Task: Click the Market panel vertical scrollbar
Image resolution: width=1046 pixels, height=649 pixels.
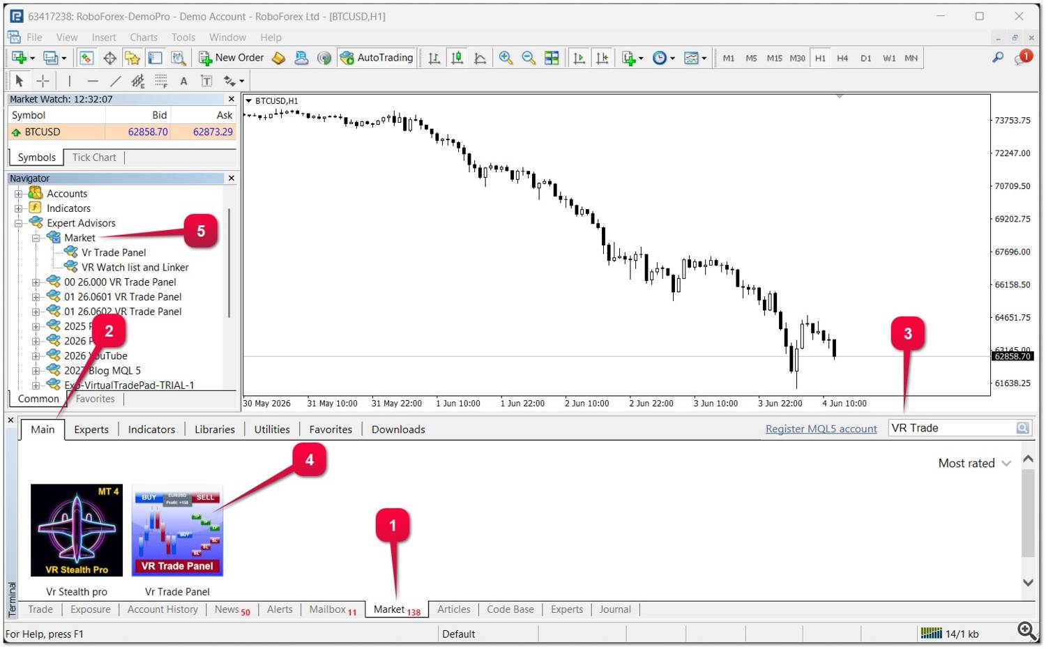Action: pyautogui.click(x=1028, y=514)
